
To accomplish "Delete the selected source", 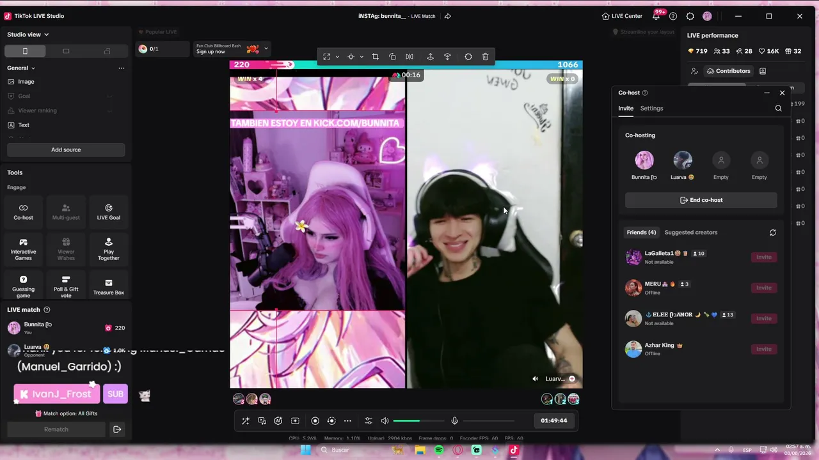I will [486, 57].
